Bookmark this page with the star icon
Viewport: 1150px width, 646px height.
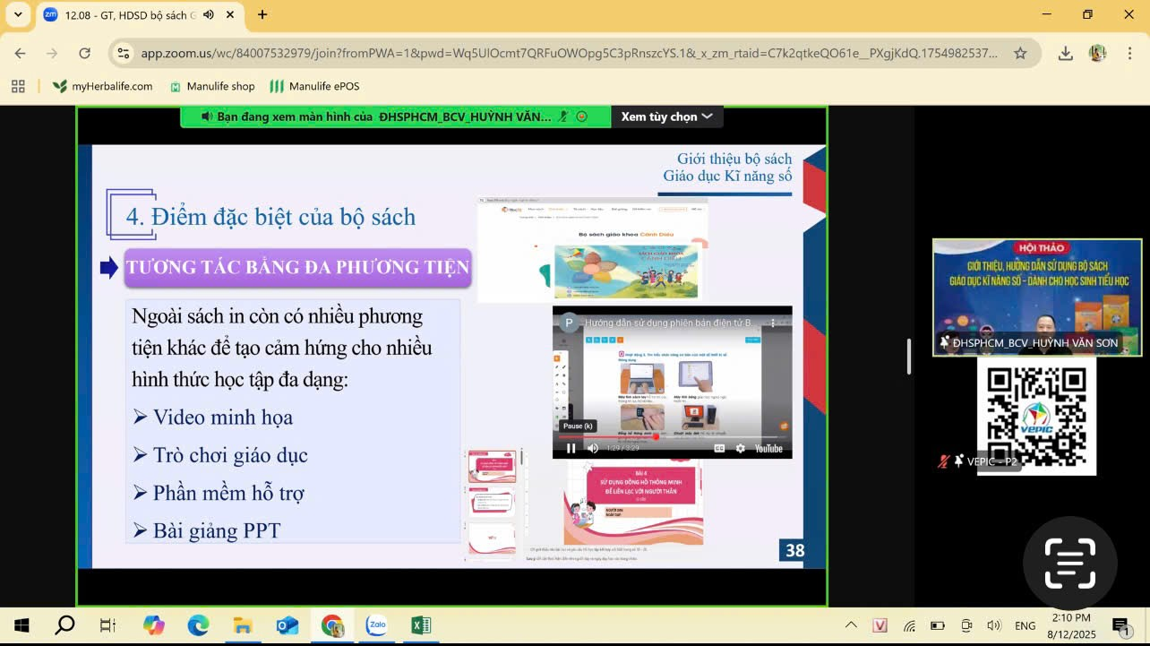1020,54
